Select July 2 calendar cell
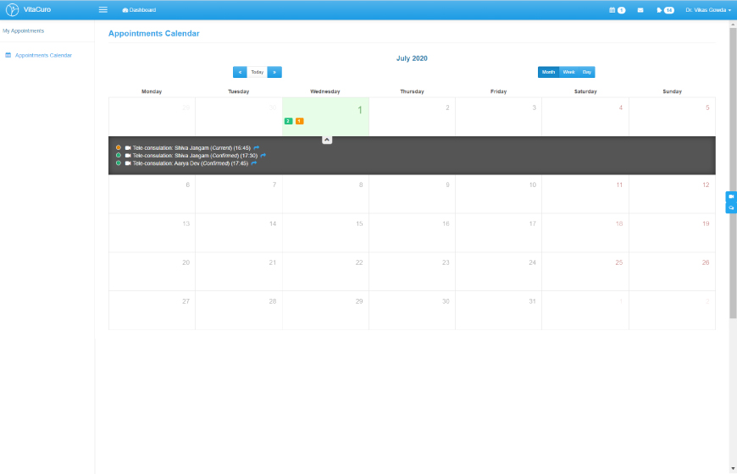This screenshot has height=474, width=737. (x=412, y=117)
